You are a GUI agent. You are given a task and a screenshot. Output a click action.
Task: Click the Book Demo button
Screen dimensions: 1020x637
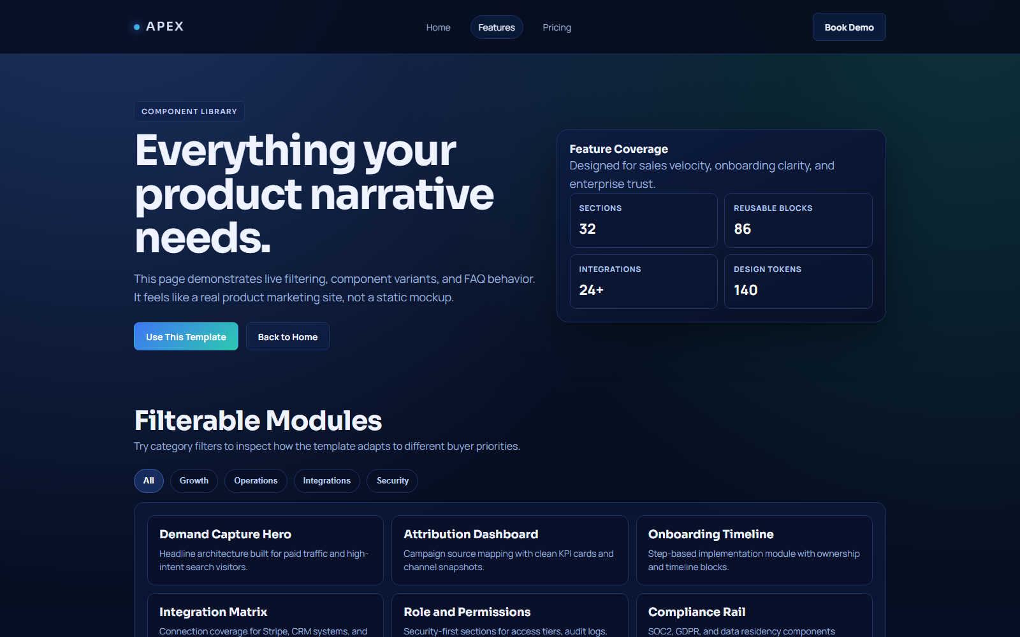pos(849,27)
